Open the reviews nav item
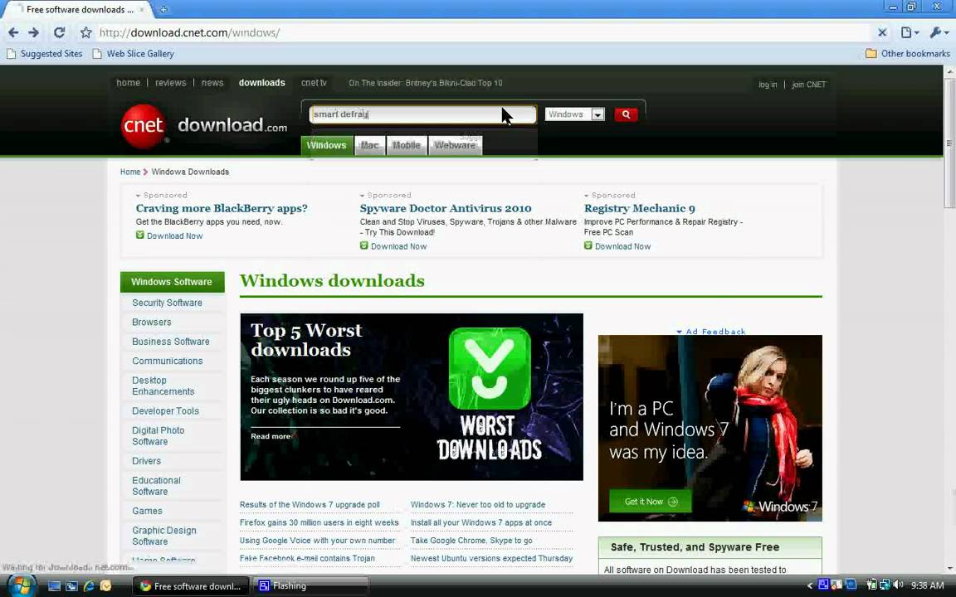 (x=171, y=83)
